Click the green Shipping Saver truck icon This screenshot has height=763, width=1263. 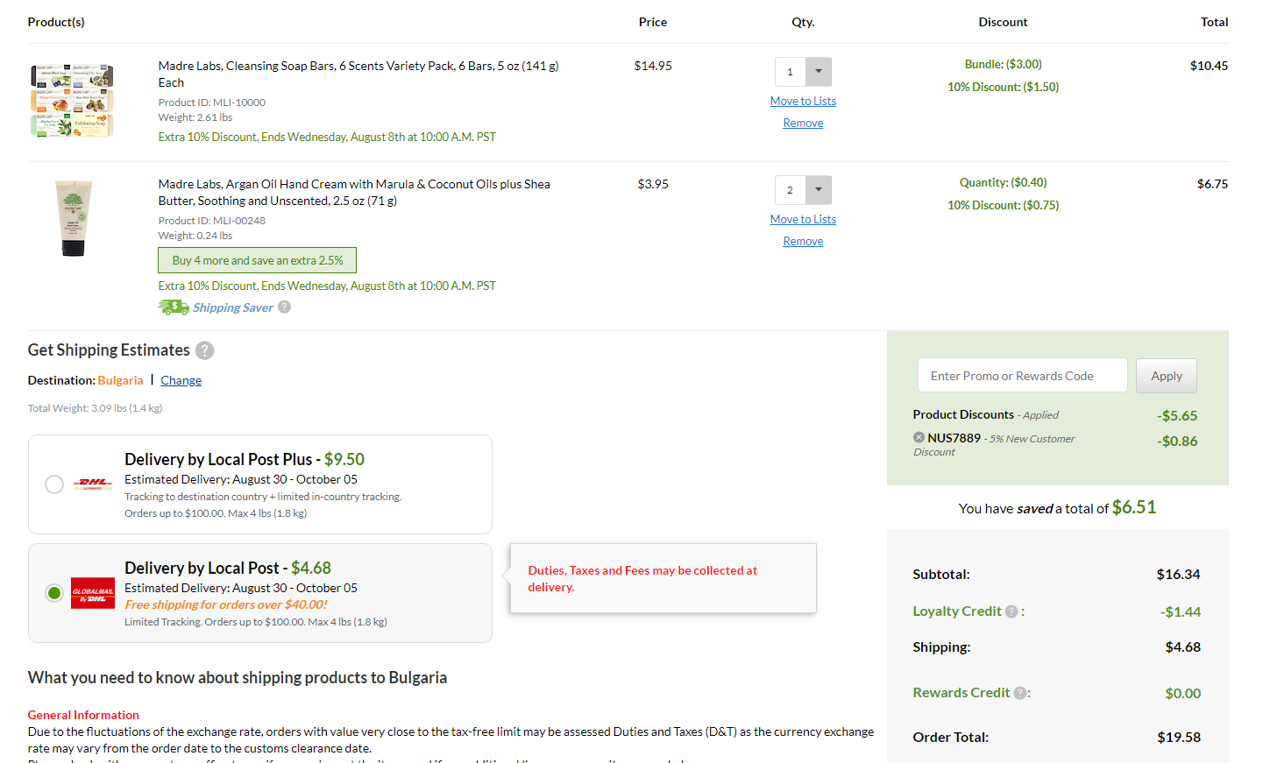pyautogui.click(x=174, y=307)
